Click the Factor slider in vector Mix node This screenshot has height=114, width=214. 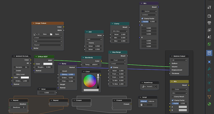coord(149,22)
